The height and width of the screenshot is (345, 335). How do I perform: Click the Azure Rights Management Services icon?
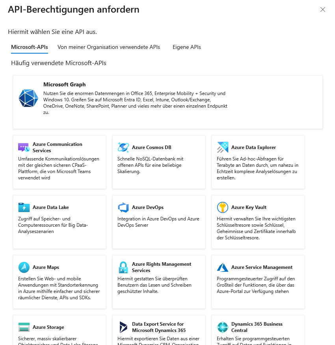coord(123,267)
